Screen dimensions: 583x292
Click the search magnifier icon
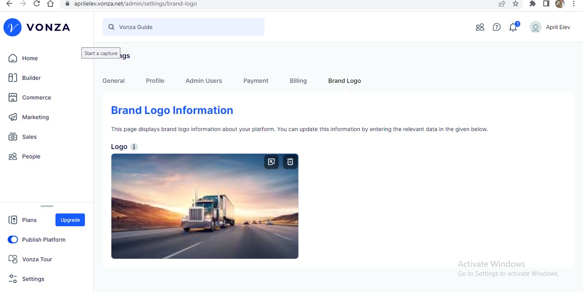111,27
